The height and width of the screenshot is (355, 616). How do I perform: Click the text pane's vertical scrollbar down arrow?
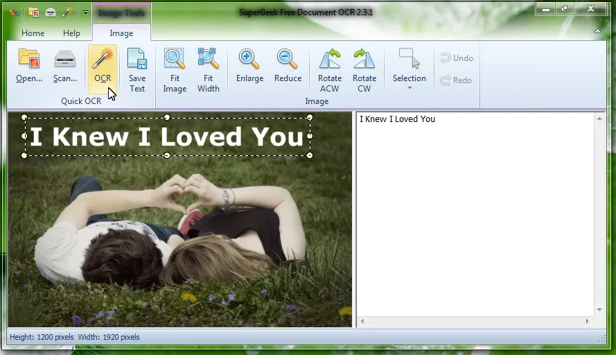pyautogui.click(x=599, y=310)
